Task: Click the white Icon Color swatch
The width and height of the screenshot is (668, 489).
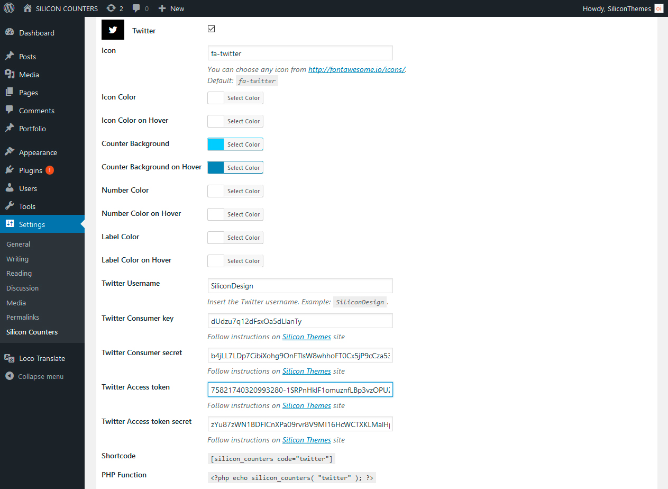Action: (216, 98)
